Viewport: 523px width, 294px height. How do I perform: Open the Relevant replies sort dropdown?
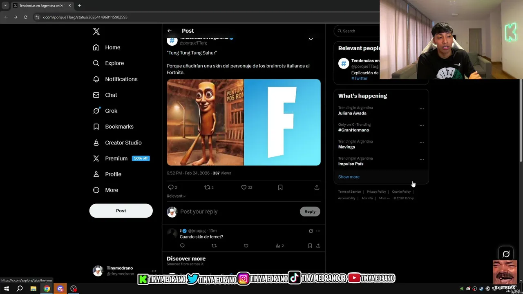pyautogui.click(x=176, y=196)
